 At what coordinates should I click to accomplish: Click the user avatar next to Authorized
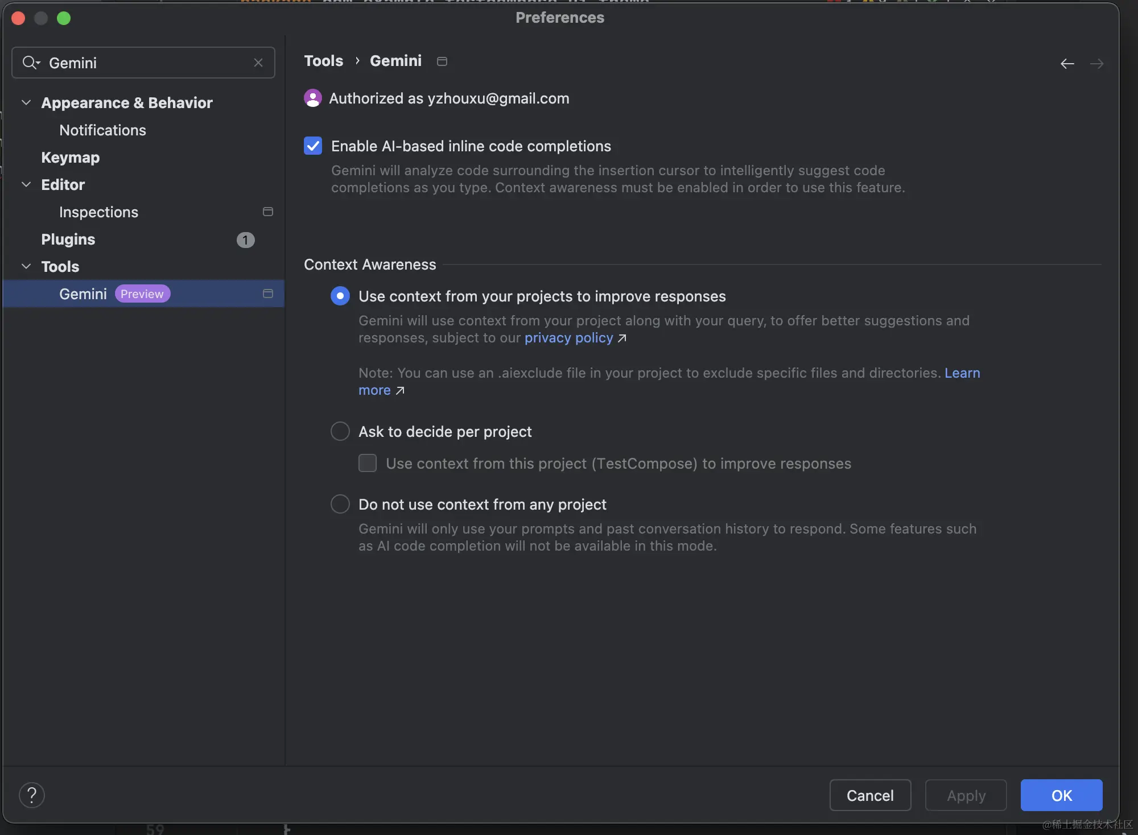[313, 98]
